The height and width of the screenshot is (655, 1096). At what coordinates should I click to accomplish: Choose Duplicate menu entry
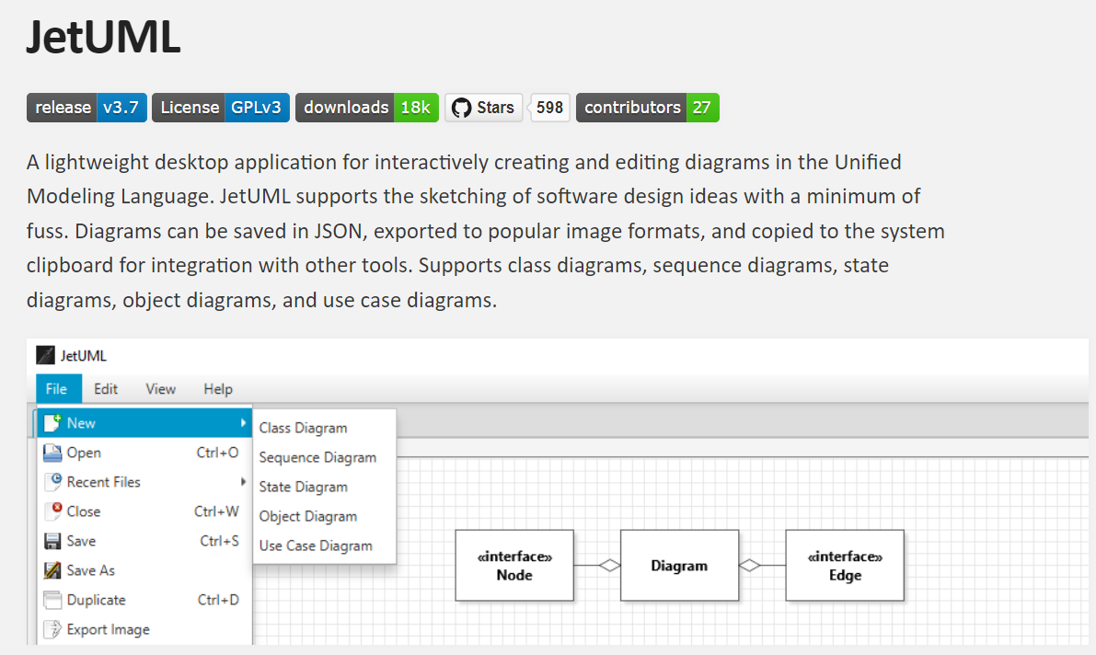click(144, 600)
